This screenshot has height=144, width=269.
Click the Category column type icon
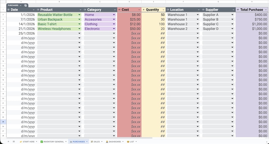[x=85, y=10]
